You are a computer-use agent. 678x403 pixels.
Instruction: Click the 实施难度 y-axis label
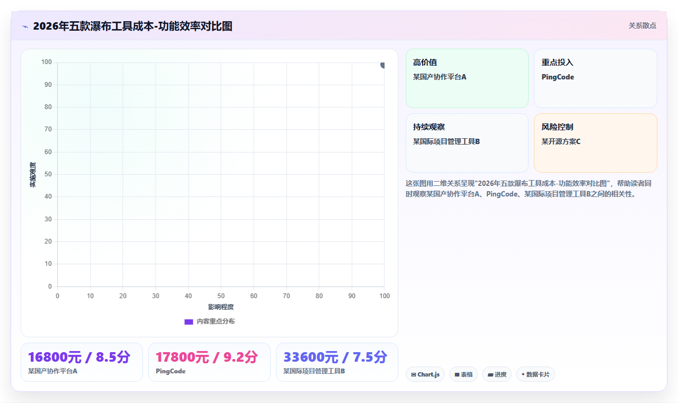point(33,175)
